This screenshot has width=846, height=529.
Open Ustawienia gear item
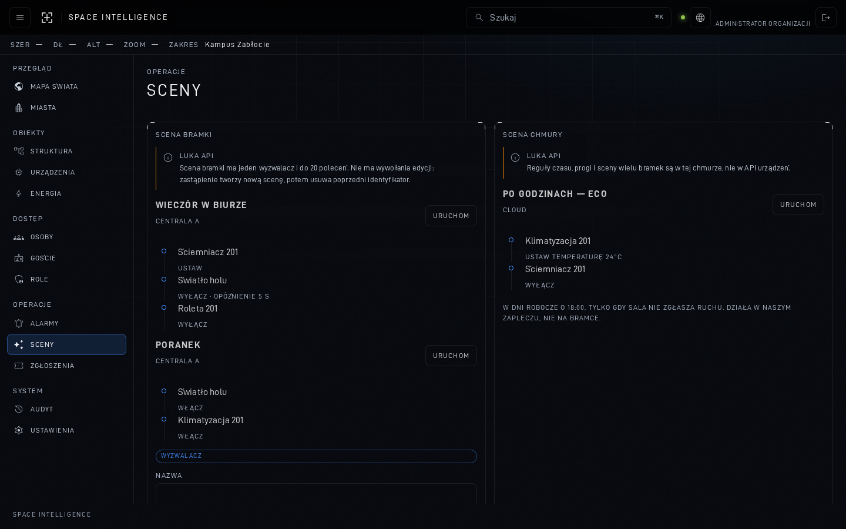coord(66,430)
